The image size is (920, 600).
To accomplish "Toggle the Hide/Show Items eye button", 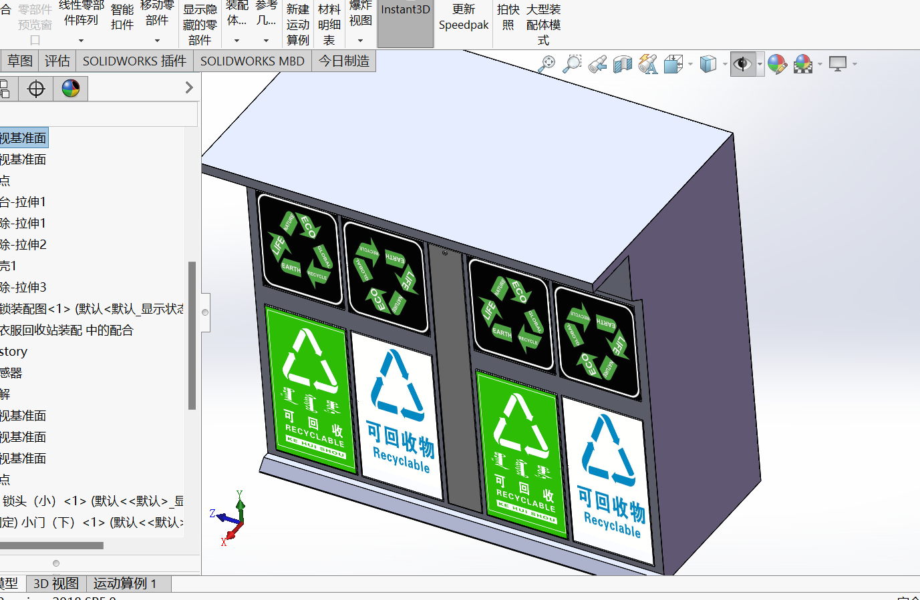I will pos(742,64).
